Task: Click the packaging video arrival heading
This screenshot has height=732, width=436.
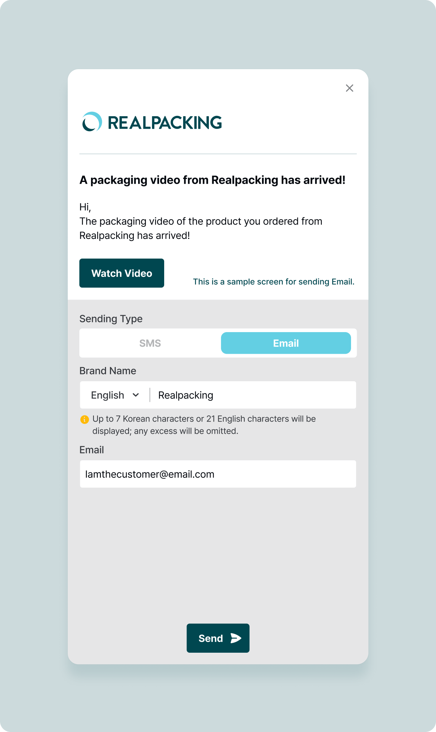Action: click(x=212, y=180)
